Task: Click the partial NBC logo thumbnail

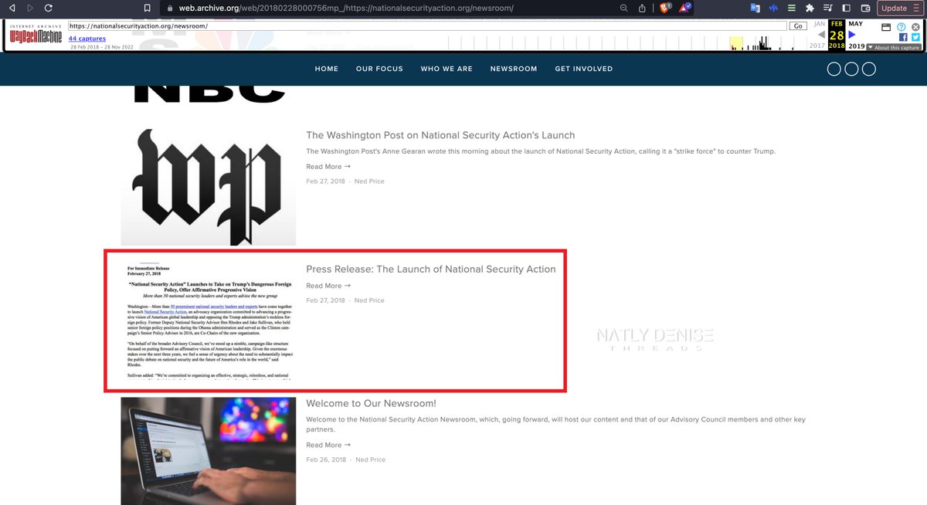Action: coord(209,93)
